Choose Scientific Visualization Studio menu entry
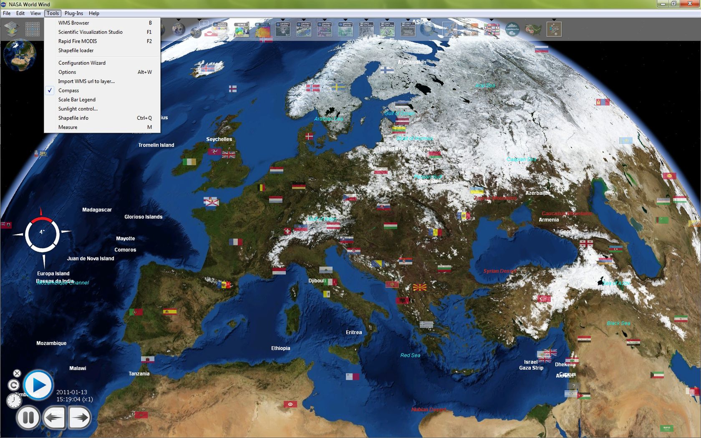 pos(102,32)
